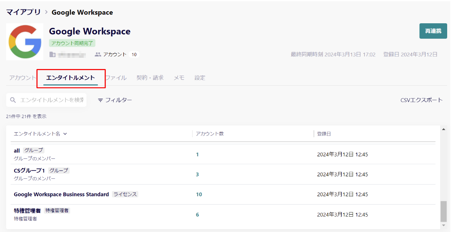Viewport: 453px width, 232px height.
Task: Click CSVエクスポート link
Action: (421, 100)
